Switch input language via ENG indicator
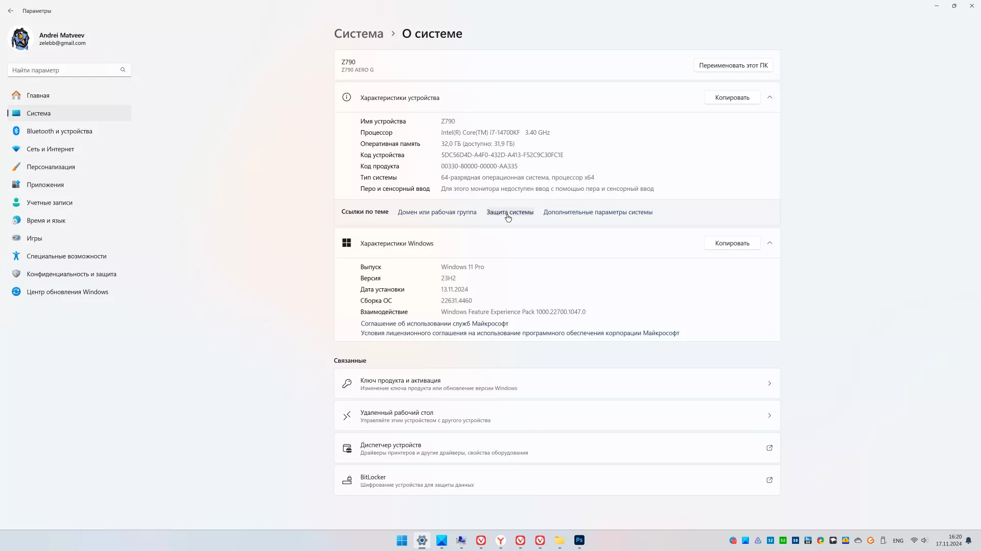This screenshot has height=551, width=981. [898, 541]
